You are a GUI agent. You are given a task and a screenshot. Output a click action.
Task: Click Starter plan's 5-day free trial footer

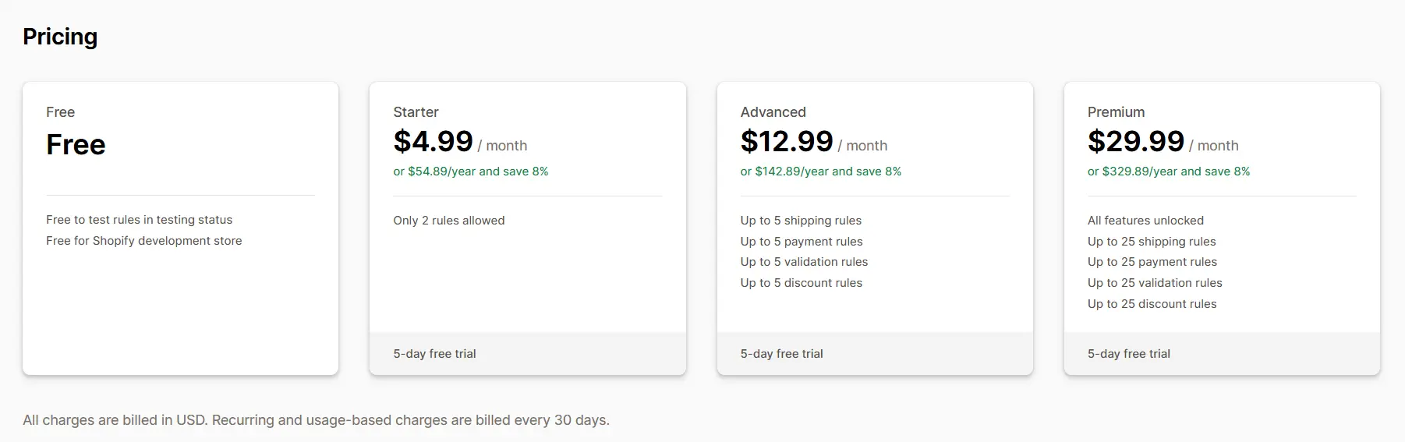point(434,354)
